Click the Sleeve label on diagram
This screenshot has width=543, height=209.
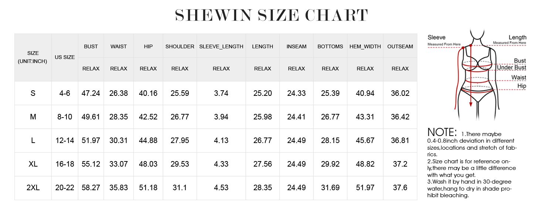437,37
